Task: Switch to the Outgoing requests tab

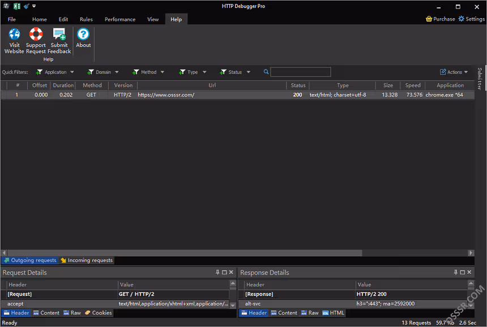Action: 30,260
